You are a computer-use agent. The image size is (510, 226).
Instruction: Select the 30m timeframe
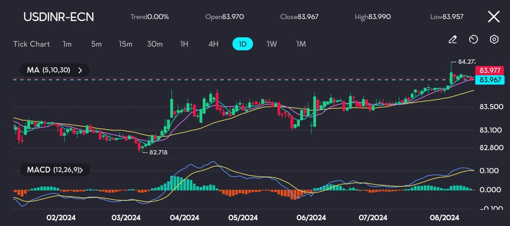pos(155,44)
